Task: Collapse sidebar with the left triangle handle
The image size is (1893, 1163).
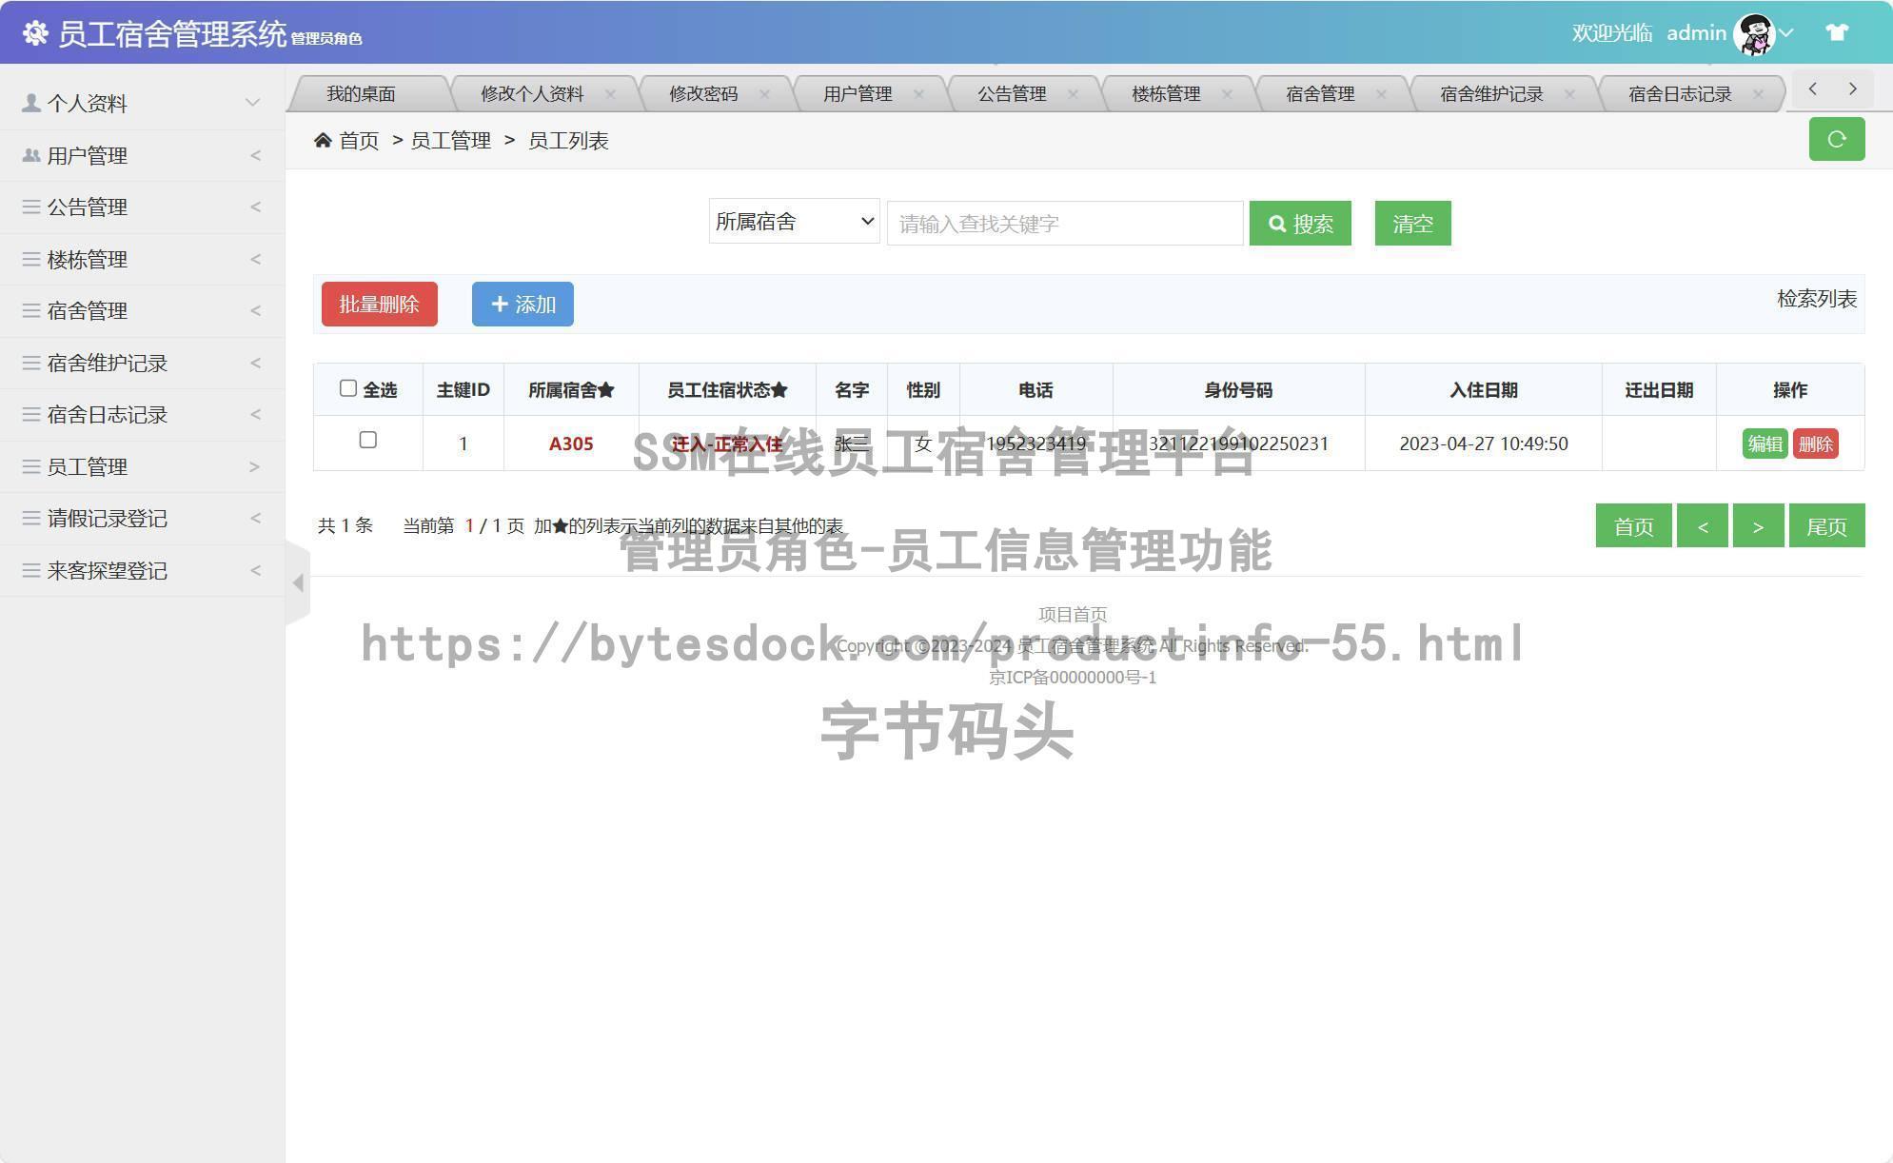Action: coord(298,581)
